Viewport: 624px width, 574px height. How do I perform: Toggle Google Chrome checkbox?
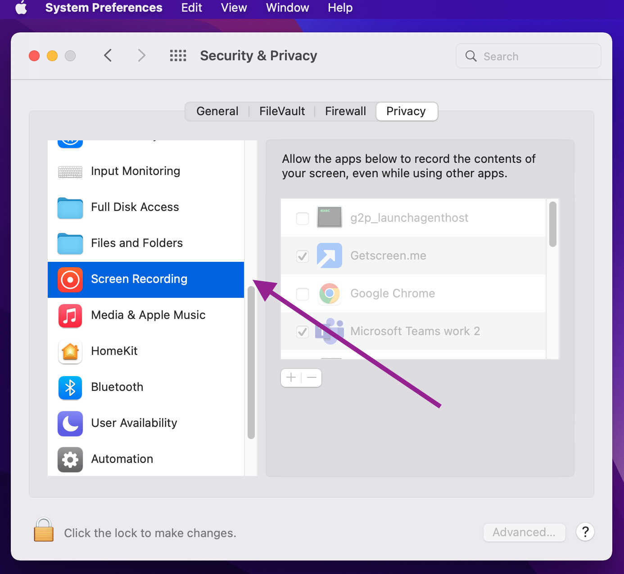[x=303, y=294]
